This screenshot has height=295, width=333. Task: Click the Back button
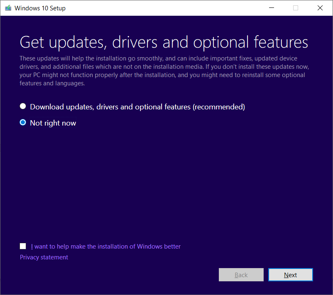coord(241,275)
